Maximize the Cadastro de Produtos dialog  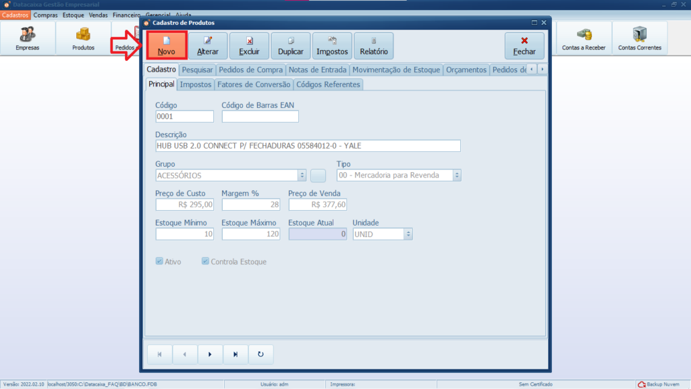(534, 22)
